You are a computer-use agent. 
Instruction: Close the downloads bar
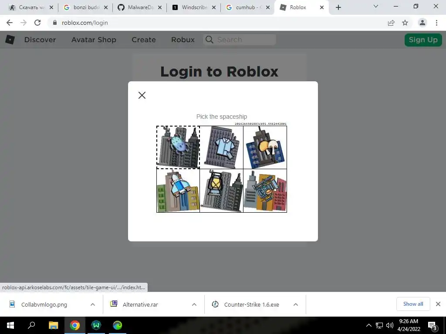pos(438,304)
